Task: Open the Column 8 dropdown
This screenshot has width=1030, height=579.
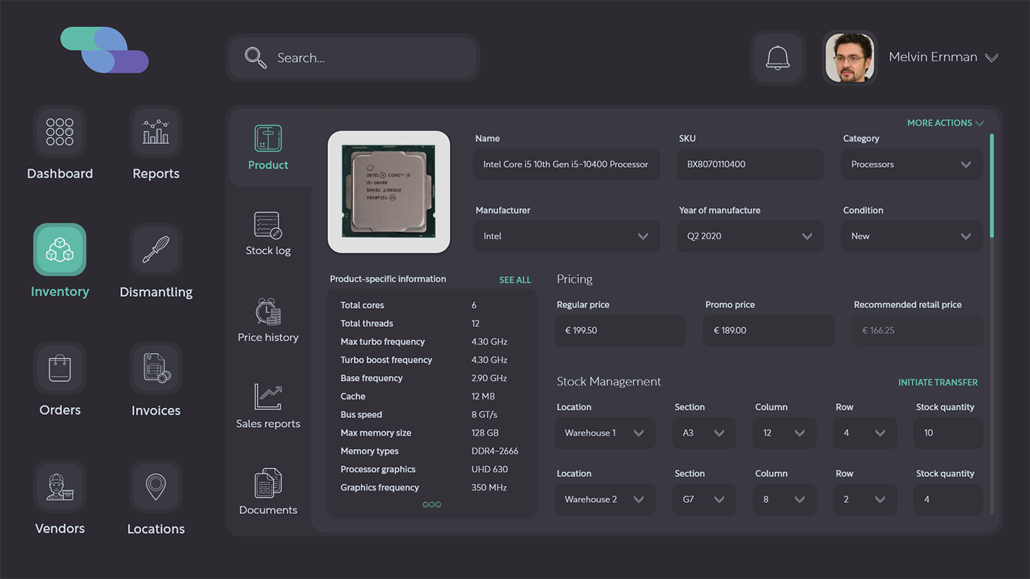Action: click(x=785, y=500)
